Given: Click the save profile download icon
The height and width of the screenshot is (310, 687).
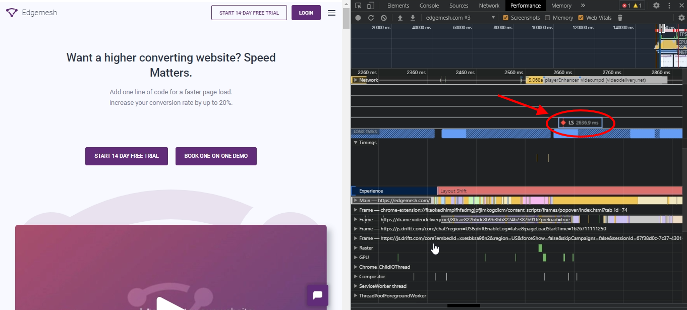Looking at the screenshot, I should (413, 18).
